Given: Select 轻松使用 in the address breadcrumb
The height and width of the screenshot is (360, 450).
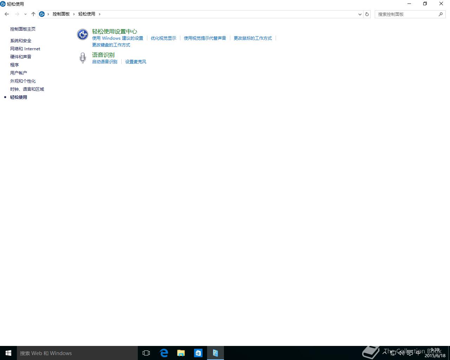Looking at the screenshot, I should click(87, 14).
